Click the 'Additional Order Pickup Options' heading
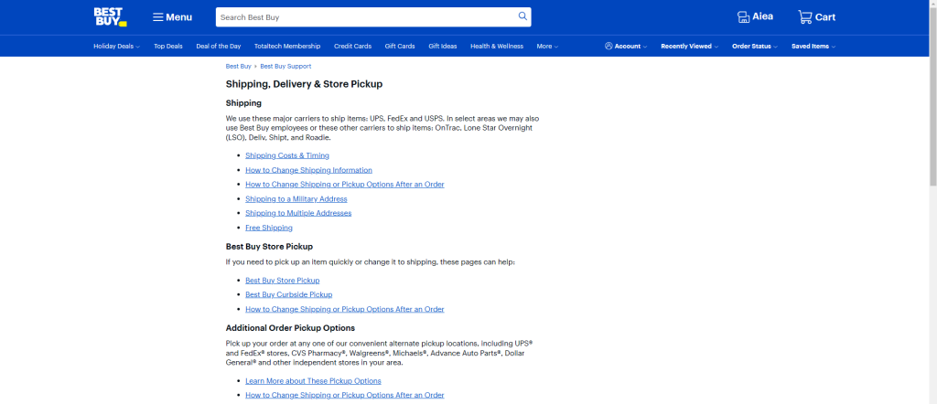This screenshot has height=404, width=937. [x=290, y=328]
